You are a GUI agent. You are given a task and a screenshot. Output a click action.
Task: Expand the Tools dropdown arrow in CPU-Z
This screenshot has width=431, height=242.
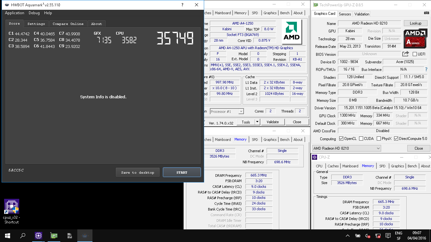click(x=257, y=122)
